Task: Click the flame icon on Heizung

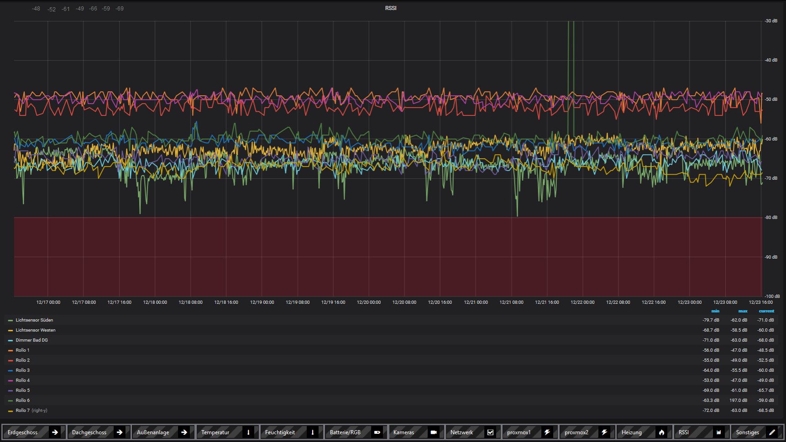Action: (x=661, y=432)
